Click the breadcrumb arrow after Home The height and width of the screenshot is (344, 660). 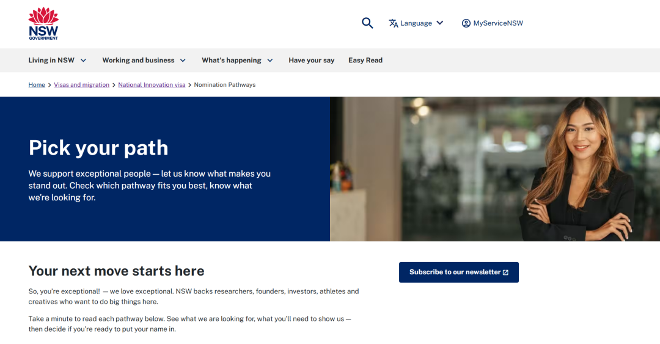[x=50, y=85]
